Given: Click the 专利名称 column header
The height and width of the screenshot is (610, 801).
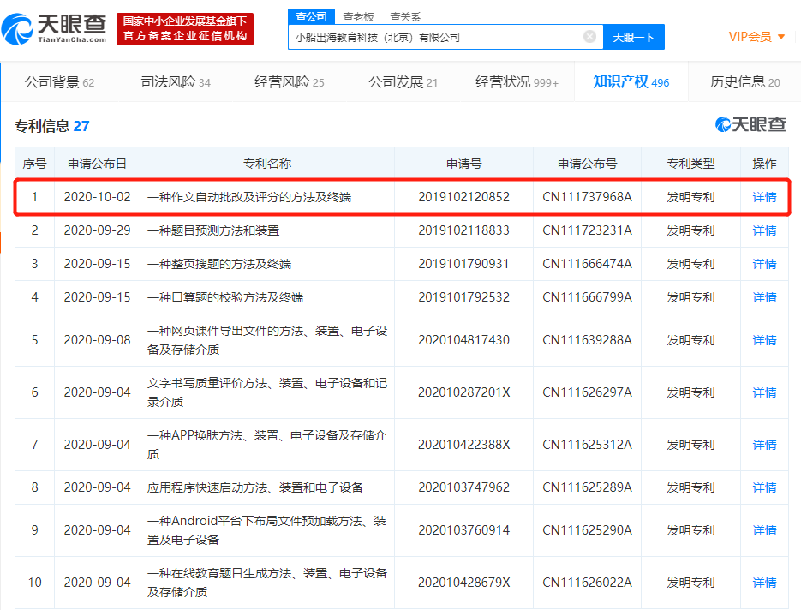Looking at the screenshot, I should 267,164.
